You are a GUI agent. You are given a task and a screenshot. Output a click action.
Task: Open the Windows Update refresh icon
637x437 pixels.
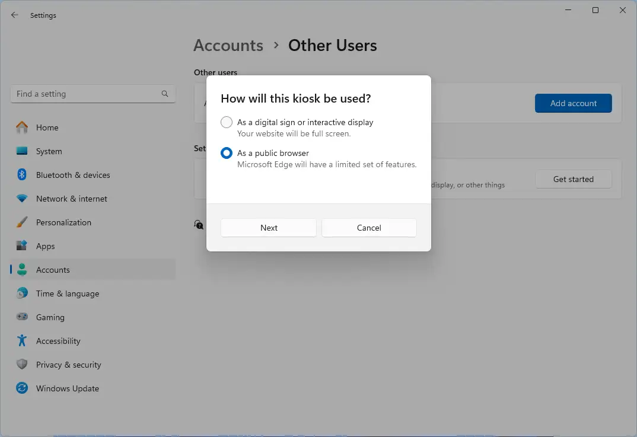tap(22, 388)
